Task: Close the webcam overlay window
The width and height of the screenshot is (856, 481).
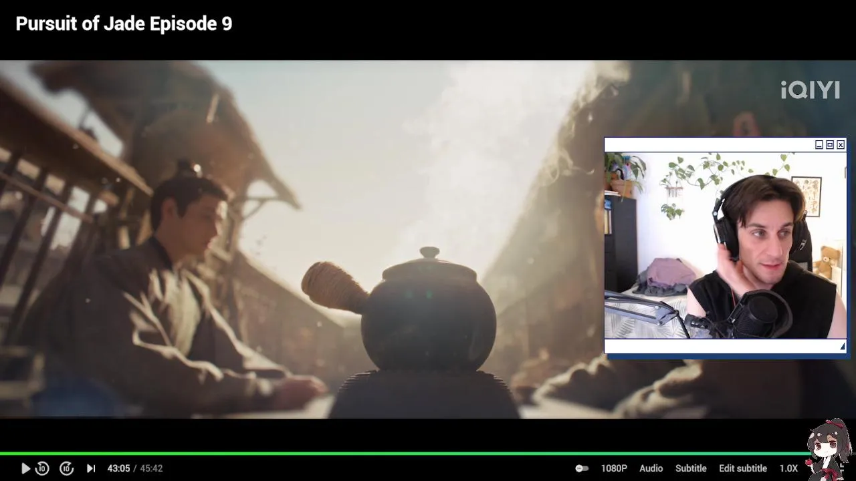Action: tap(841, 145)
